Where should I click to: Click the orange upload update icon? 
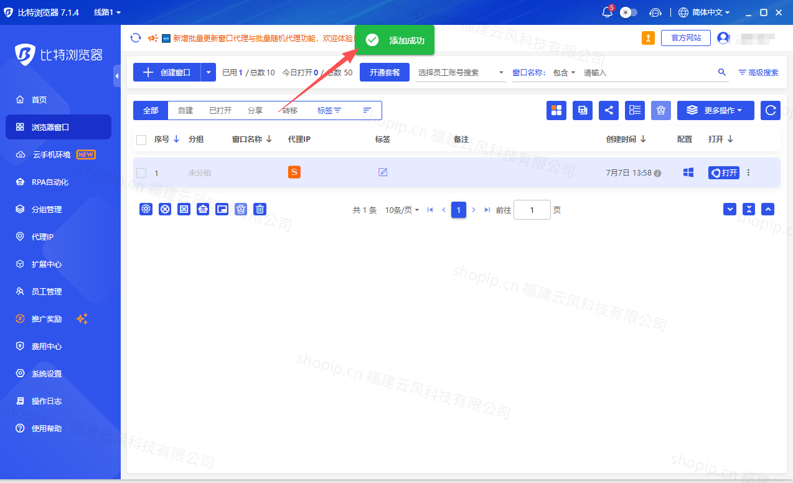coord(648,38)
